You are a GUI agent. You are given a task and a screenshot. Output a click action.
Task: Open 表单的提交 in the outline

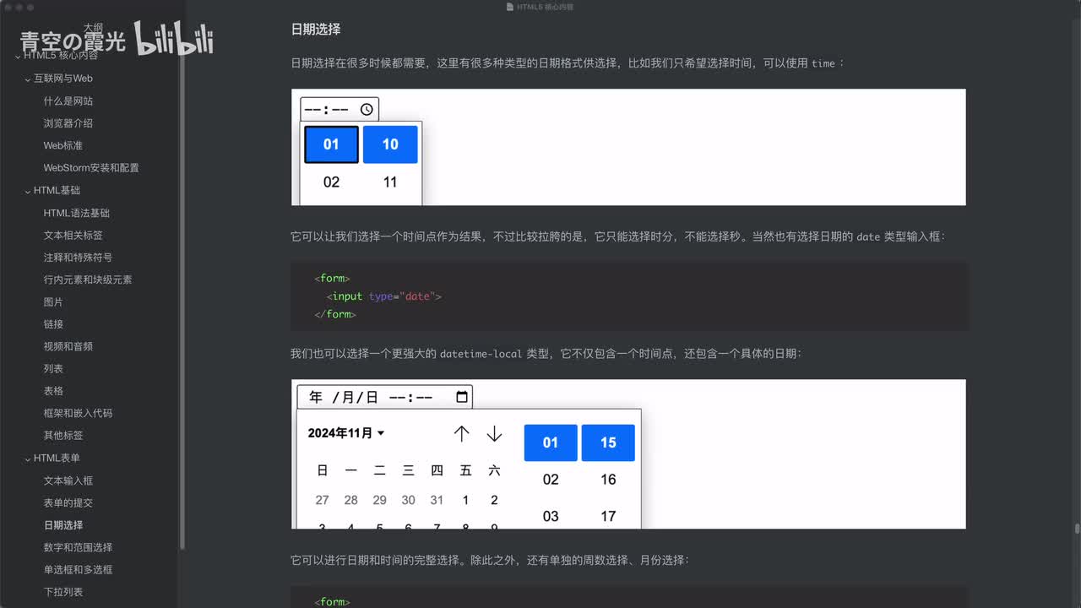[68, 502]
